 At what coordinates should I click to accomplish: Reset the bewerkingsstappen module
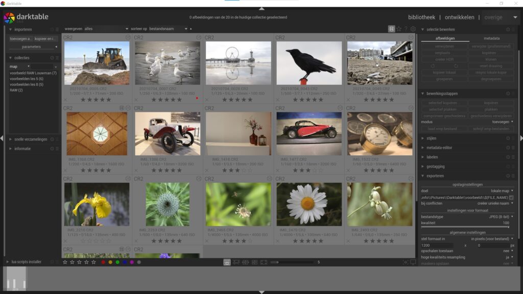coord(508,94)
